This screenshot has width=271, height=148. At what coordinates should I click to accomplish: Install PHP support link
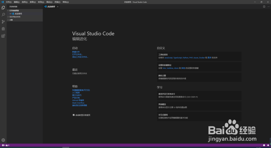click(191, 58)
